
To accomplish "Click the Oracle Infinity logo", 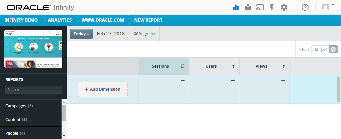I will pyautogui.click(x=40, y=8).
